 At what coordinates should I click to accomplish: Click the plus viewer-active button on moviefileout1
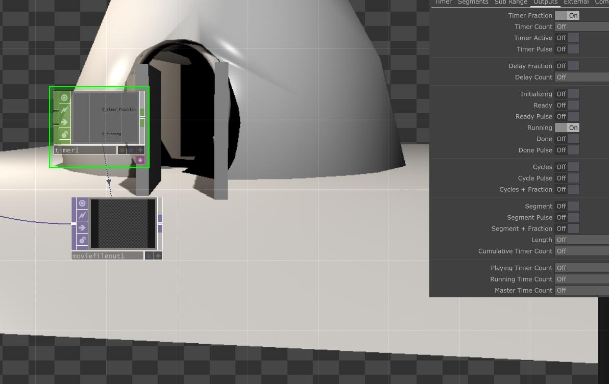pos(158,255)
